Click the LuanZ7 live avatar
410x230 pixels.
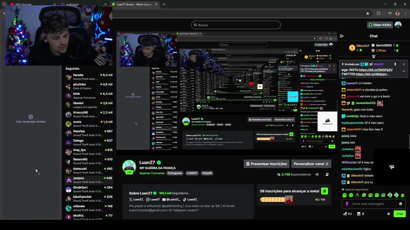click(129, 167)
